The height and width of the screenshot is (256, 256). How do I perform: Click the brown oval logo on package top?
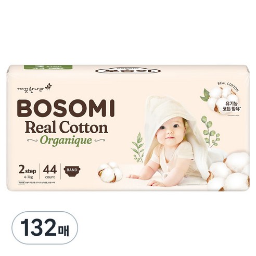click(128, 70)
